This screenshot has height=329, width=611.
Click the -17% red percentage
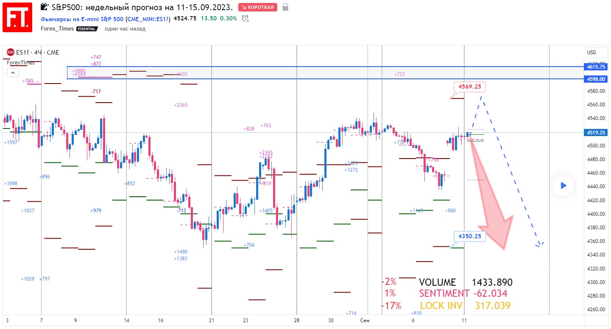[391, 306]
